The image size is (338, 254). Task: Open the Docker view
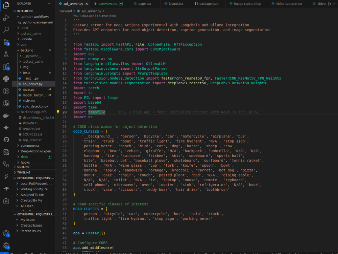pyautogui.click(x=6, y=115)
